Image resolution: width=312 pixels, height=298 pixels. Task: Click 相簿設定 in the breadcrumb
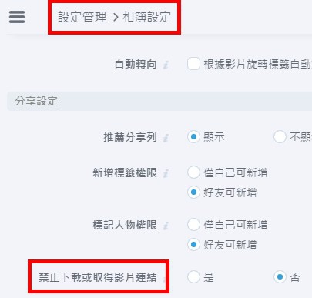click(x=147, y=17)
